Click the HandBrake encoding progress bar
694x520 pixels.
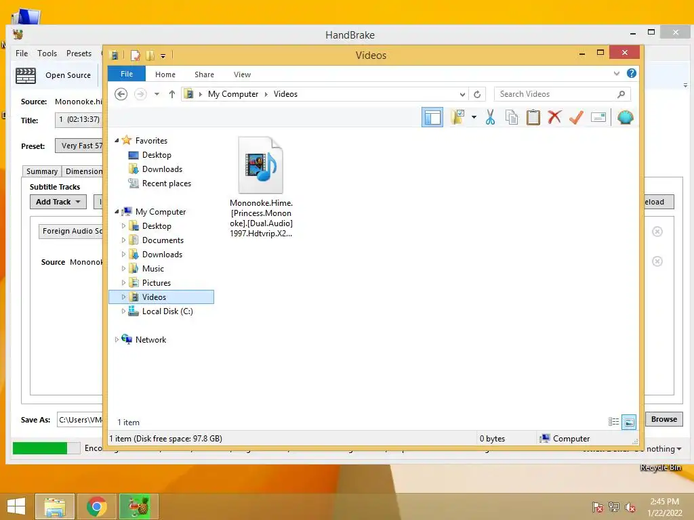pos(47,448)
